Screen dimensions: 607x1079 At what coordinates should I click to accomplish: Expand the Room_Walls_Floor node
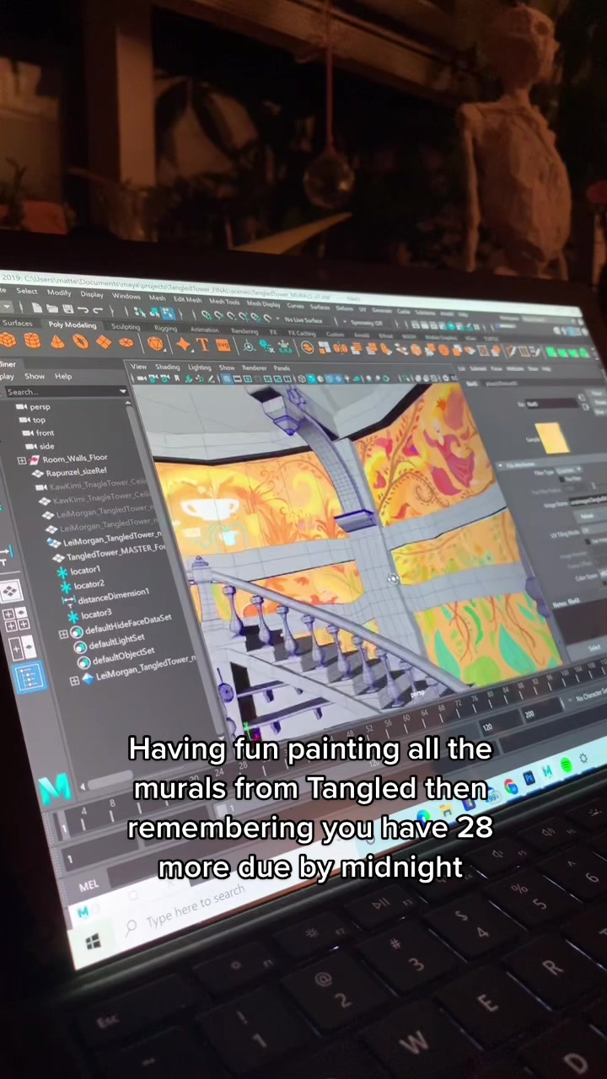pos(21,460)
